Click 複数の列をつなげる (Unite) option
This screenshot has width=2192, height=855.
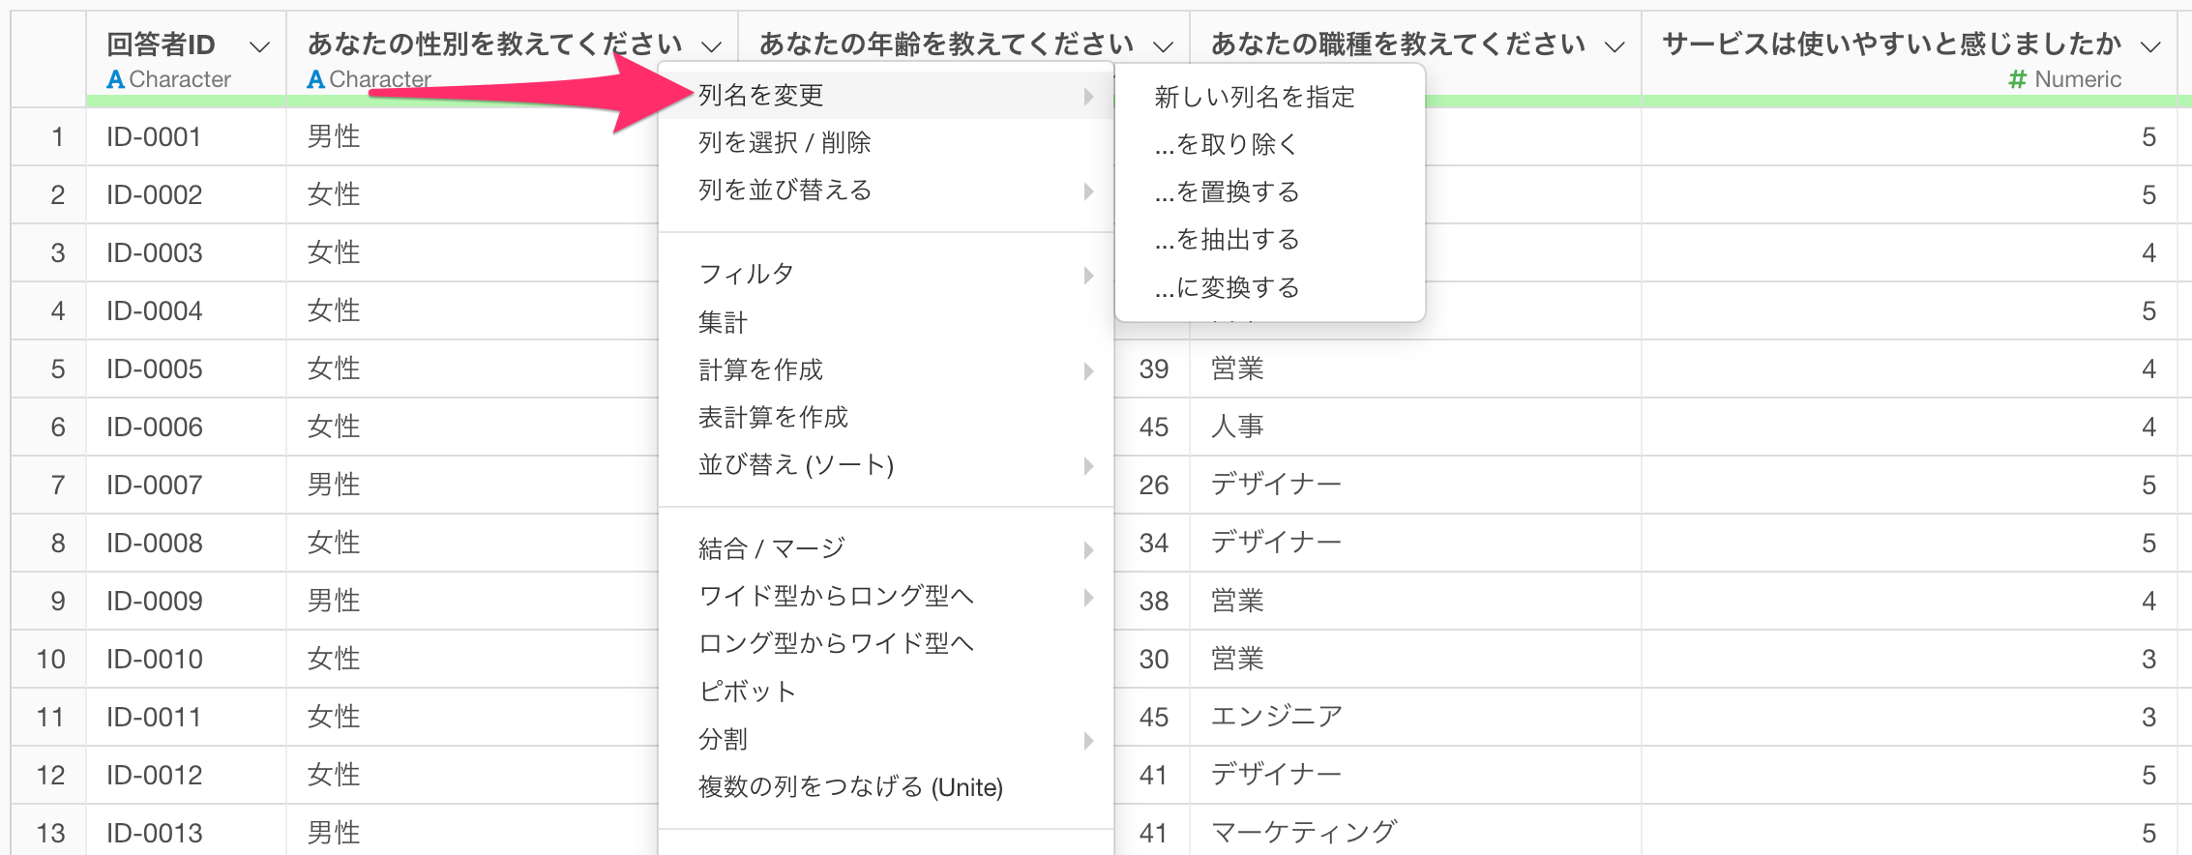[850, 787]
